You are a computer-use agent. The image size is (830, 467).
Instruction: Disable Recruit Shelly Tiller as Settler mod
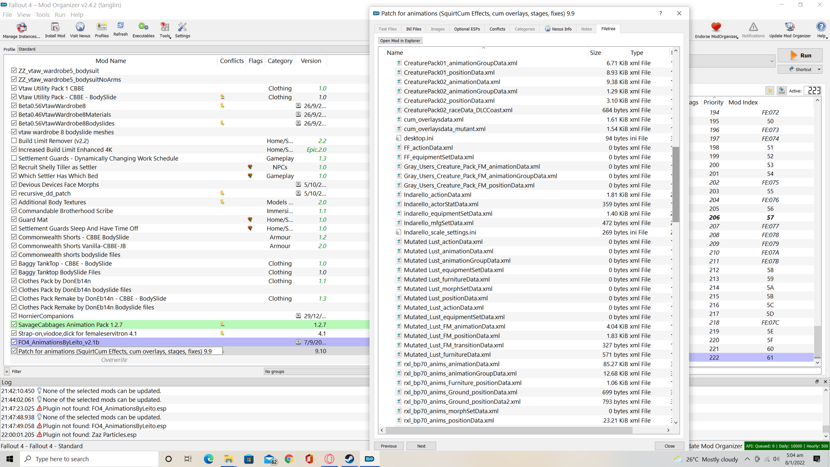(x=14, y=167)
